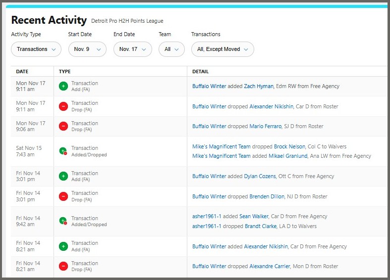Open the End Date Nov. 17 dropdown
The width and height of the screenshot is (390, 280).
click(132, 49)
